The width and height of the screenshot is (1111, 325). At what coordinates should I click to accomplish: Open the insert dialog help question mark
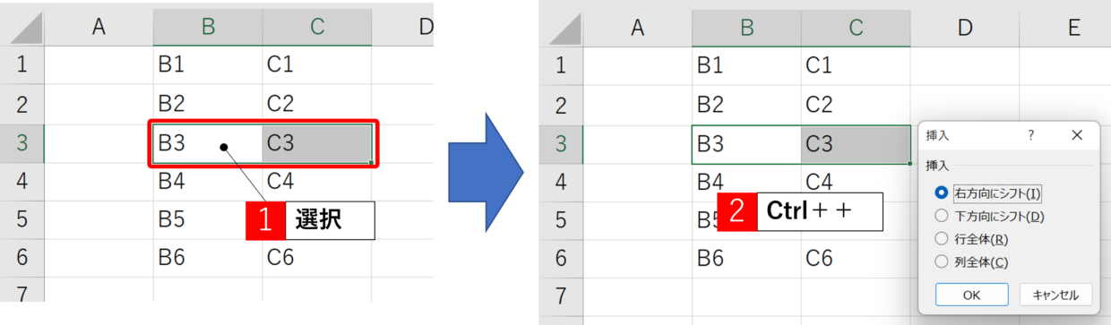(1030, 135)
